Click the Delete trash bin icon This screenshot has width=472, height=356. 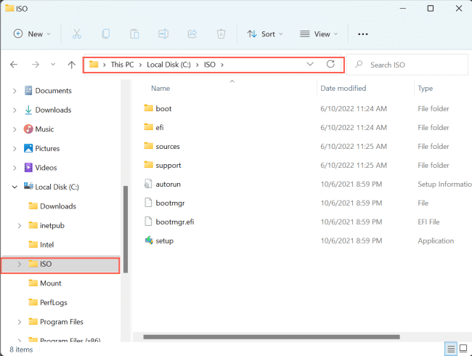[221, 34]
